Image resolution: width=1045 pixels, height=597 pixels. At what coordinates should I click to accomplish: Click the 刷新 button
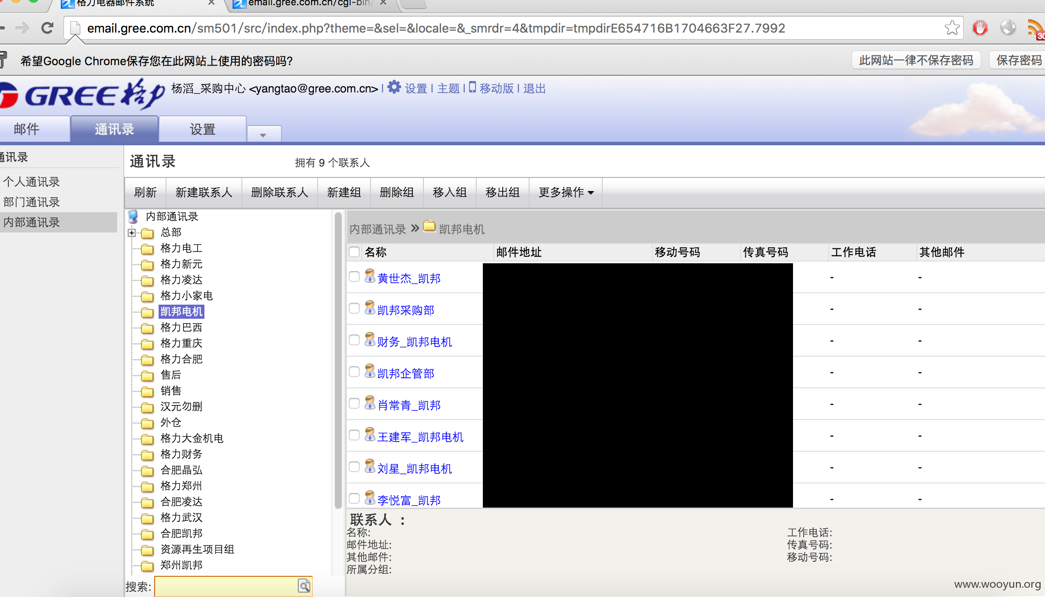[145, 192]
